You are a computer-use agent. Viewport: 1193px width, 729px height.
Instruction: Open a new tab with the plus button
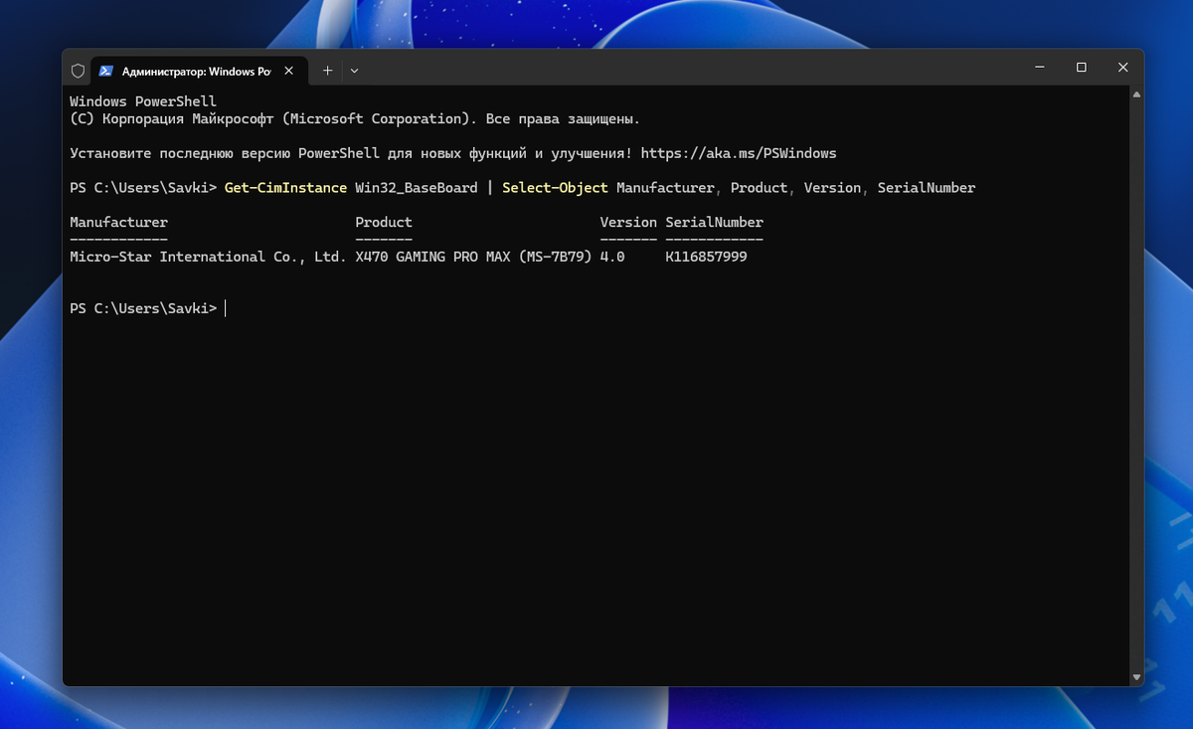(x=327, y=71)
